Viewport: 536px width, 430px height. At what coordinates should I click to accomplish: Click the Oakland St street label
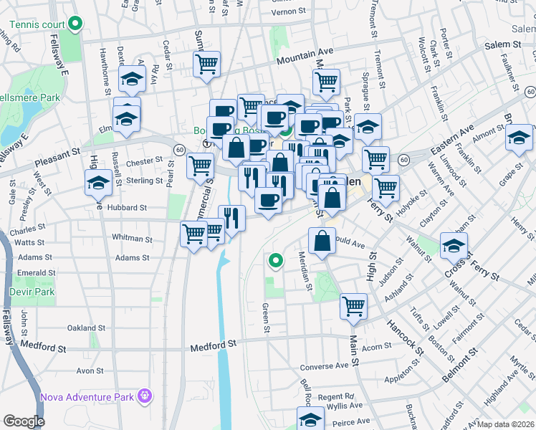pyautogui.click(x=86, y=328)
